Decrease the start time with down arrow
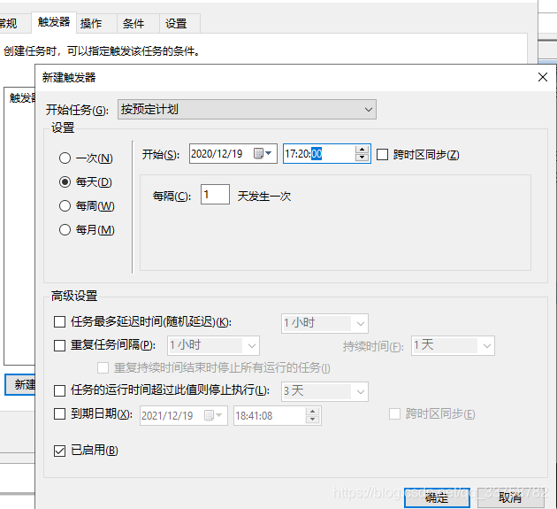557x509 pixels. [x=362, y=158]
